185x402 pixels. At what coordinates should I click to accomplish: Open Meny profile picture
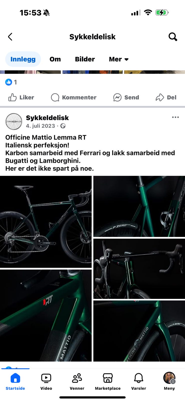169,378
